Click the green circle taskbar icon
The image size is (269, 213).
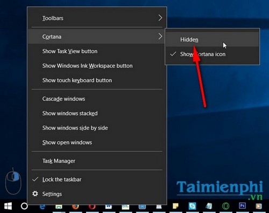tap(225, 206)
